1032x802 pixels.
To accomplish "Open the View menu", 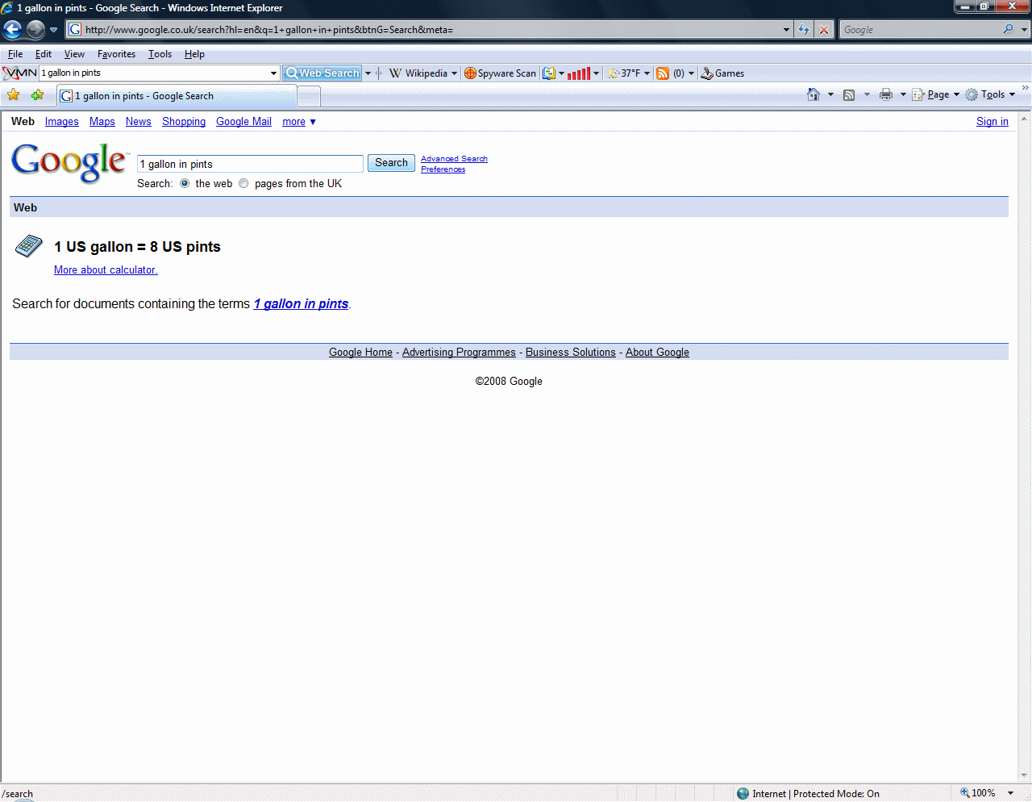I will [x=74, y=54].
